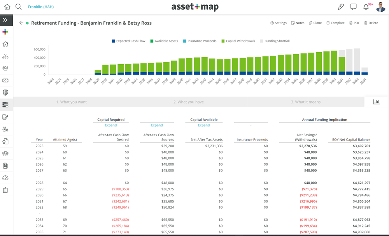Open the notifications bell with 99+ badge
The image size is (389, 236).
pyautogui.click(x=366, y=7)
